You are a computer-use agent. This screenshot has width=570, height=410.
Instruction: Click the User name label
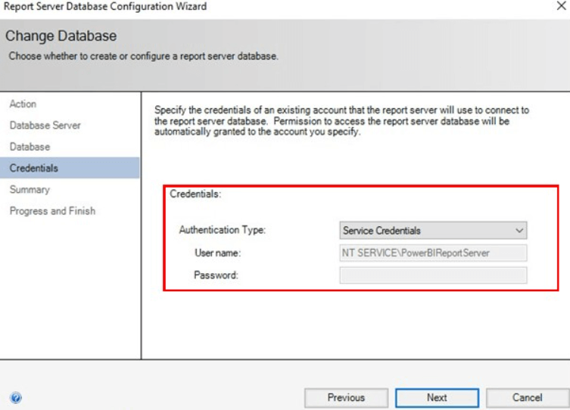pos(216,253)
